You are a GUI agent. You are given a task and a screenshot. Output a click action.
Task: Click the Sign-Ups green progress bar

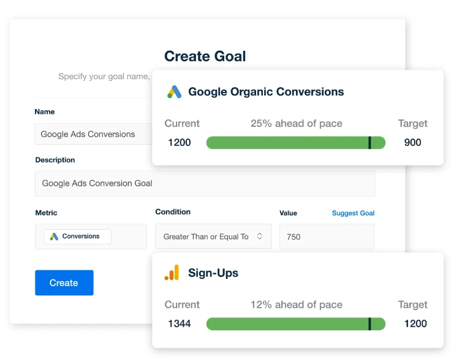point(287,324)
